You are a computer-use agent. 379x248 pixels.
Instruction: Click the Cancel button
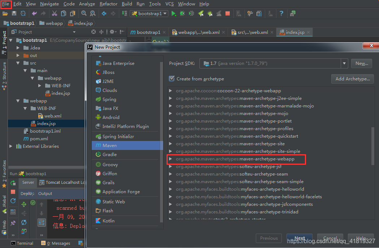click(330, 238)
